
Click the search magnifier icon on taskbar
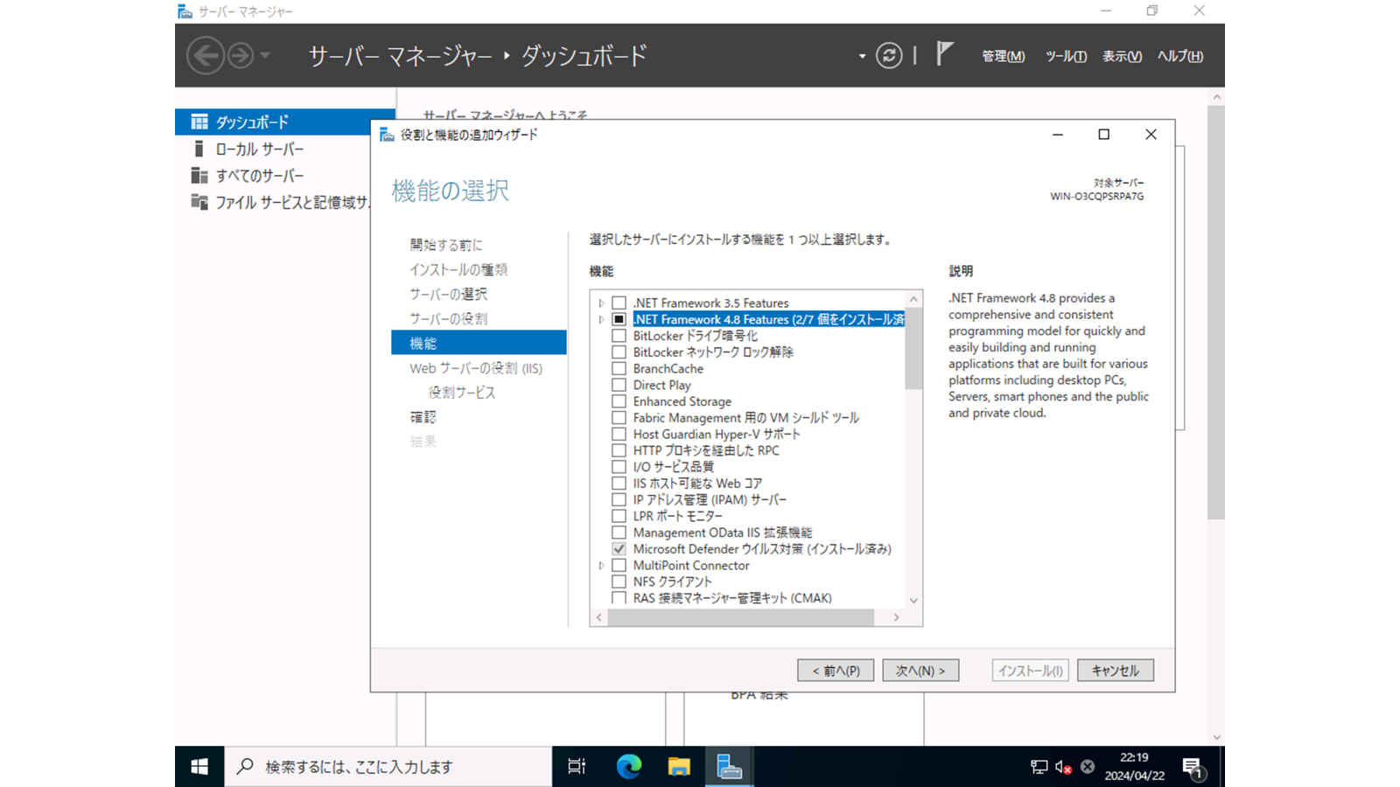245,767
